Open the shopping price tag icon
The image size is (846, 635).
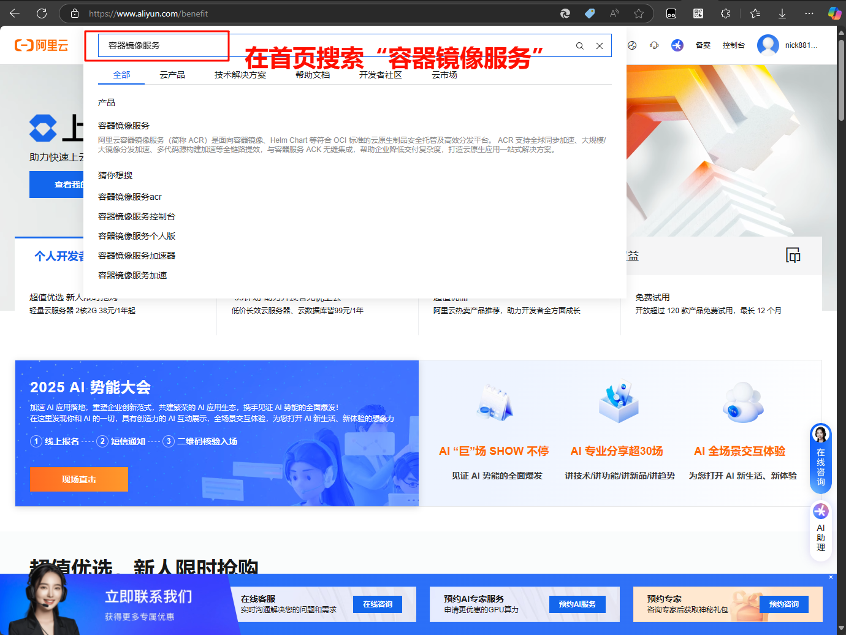click(590, 13)
